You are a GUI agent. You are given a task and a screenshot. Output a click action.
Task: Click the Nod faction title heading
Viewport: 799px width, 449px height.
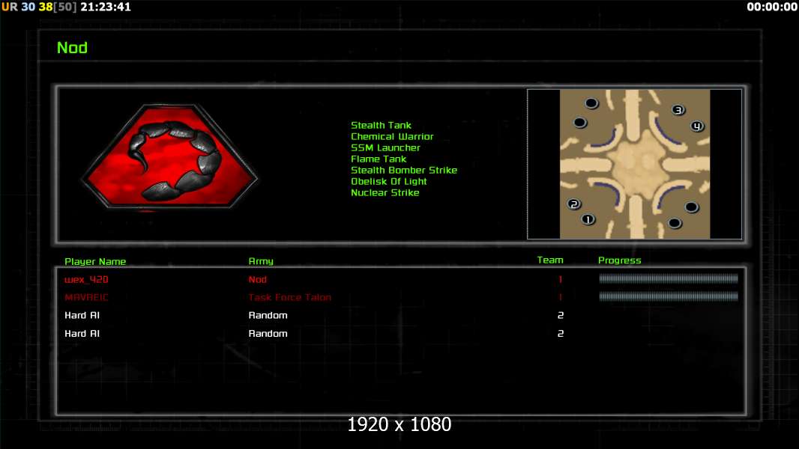(x=73, y=48)
